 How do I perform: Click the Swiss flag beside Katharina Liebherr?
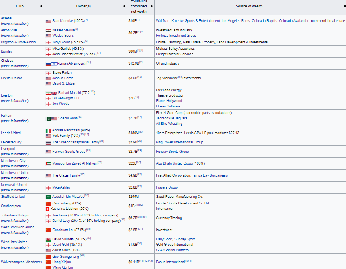click(48, 209)
